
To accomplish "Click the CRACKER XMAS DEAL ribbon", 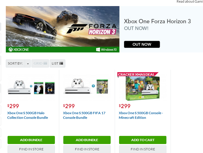I will pos(138,74).
